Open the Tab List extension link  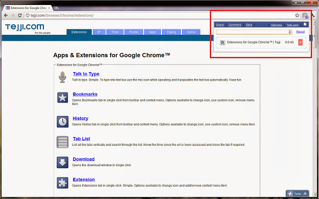tap(81, 139)
